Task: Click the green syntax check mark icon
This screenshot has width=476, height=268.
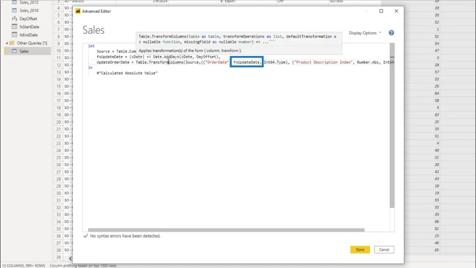Action: tap(86, 236)
